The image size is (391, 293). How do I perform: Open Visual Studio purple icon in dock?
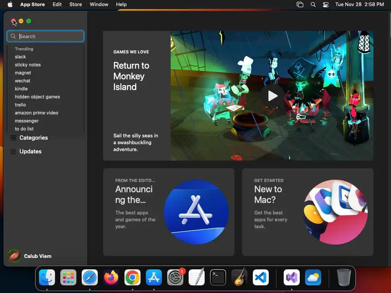[292, 277]
